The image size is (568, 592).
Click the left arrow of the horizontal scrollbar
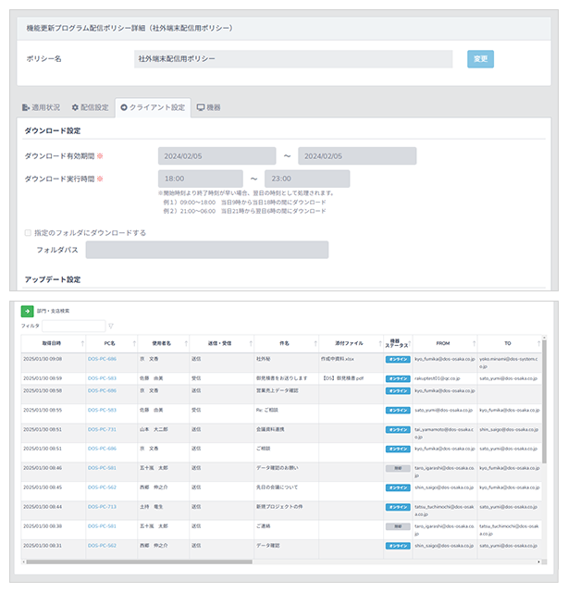[x=23, y=561]
